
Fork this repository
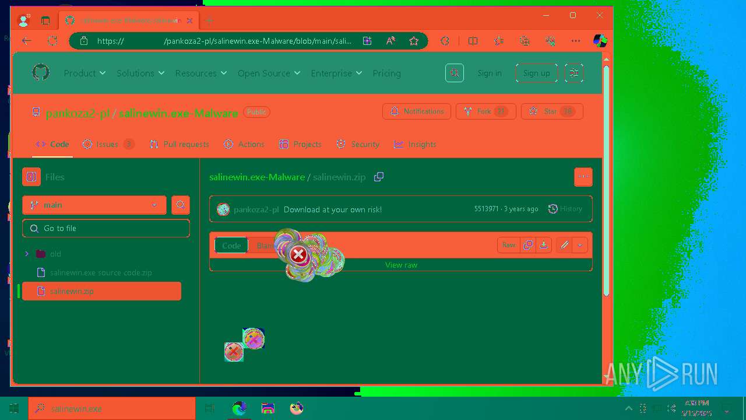485,111
